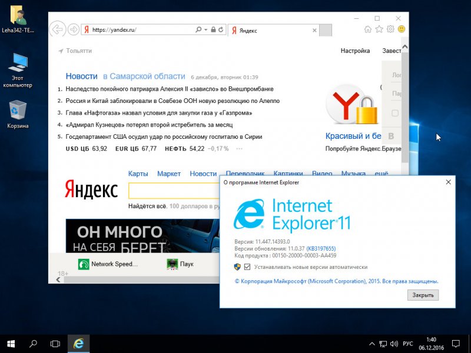Screen dimensions: 471x353
Task: Select the 'Этот компьютер' desktop icon
Action: [x=18, y=70]
